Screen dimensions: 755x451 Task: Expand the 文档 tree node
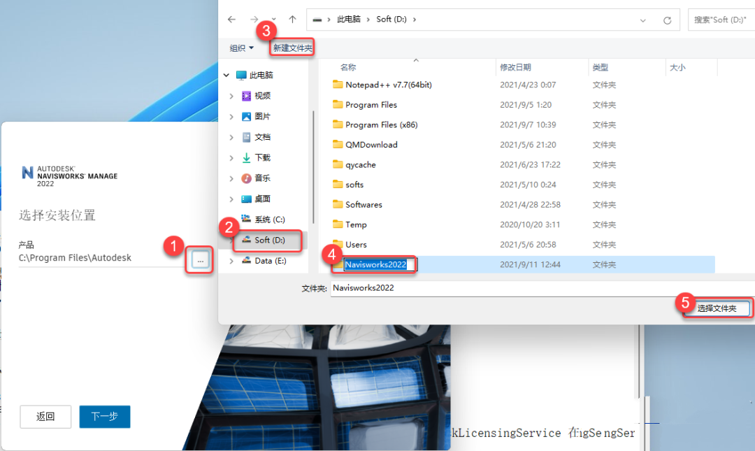click(x=231, y=137)
